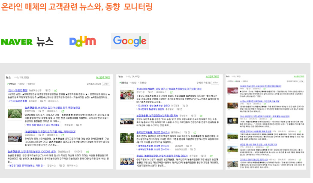
Task: Open new-window icon beside 충북농업기술원 화상병 headline
Action: [195, 132]
